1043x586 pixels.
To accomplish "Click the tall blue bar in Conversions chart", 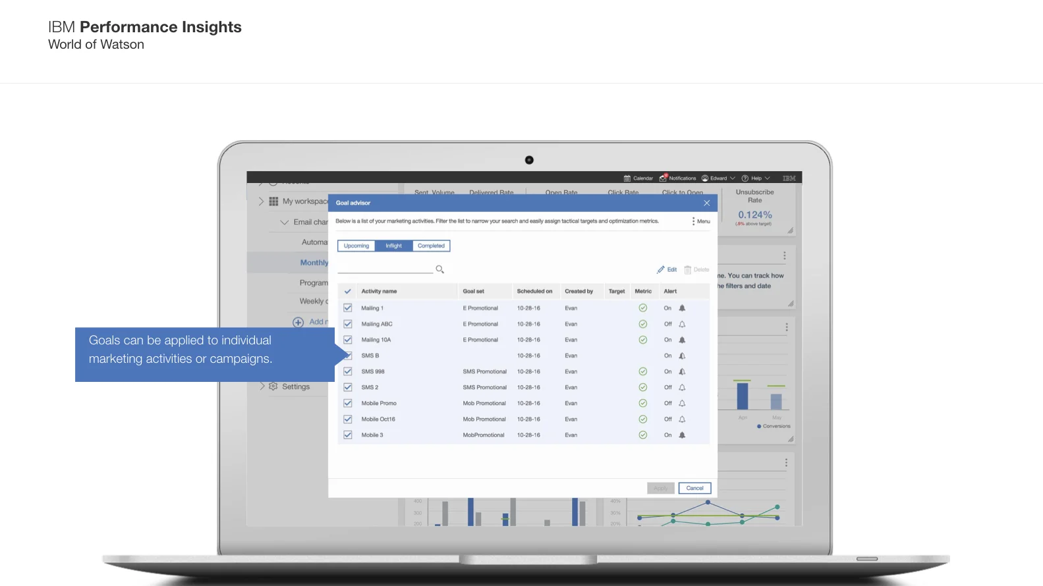I will tap(743, 396).
